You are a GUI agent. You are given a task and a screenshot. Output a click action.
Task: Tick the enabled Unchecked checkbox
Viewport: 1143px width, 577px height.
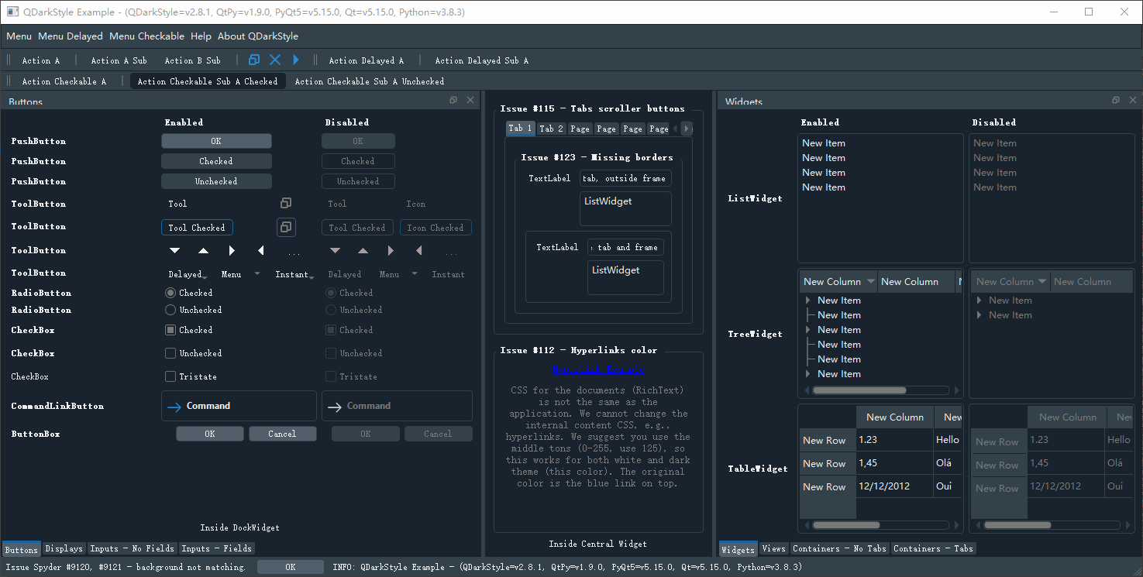pyautogui.click(x=194, y=353)
